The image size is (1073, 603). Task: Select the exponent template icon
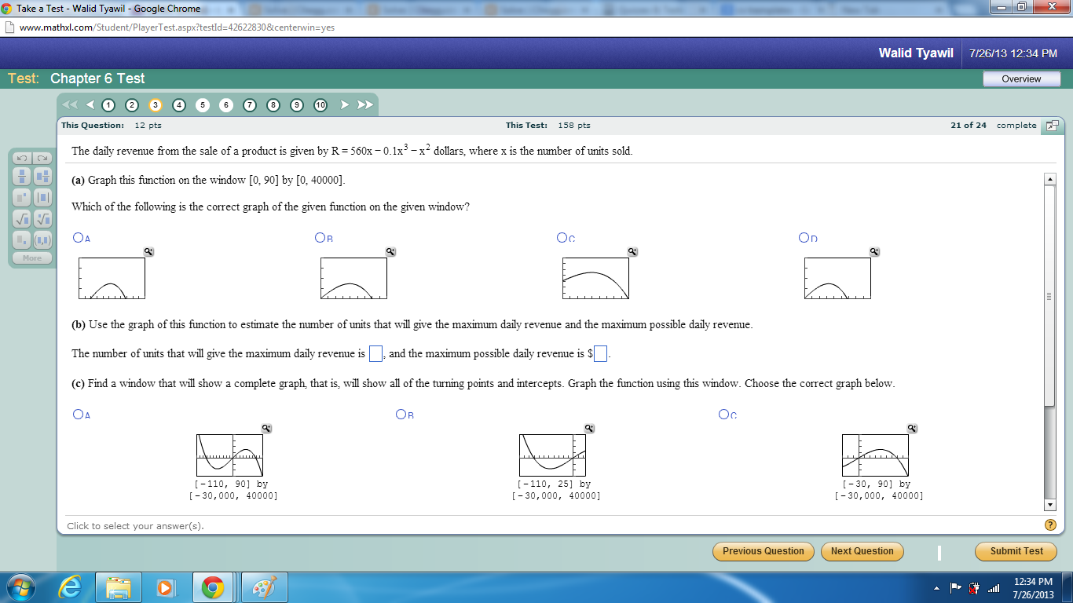pyautogui.click(x=21, y=198)
